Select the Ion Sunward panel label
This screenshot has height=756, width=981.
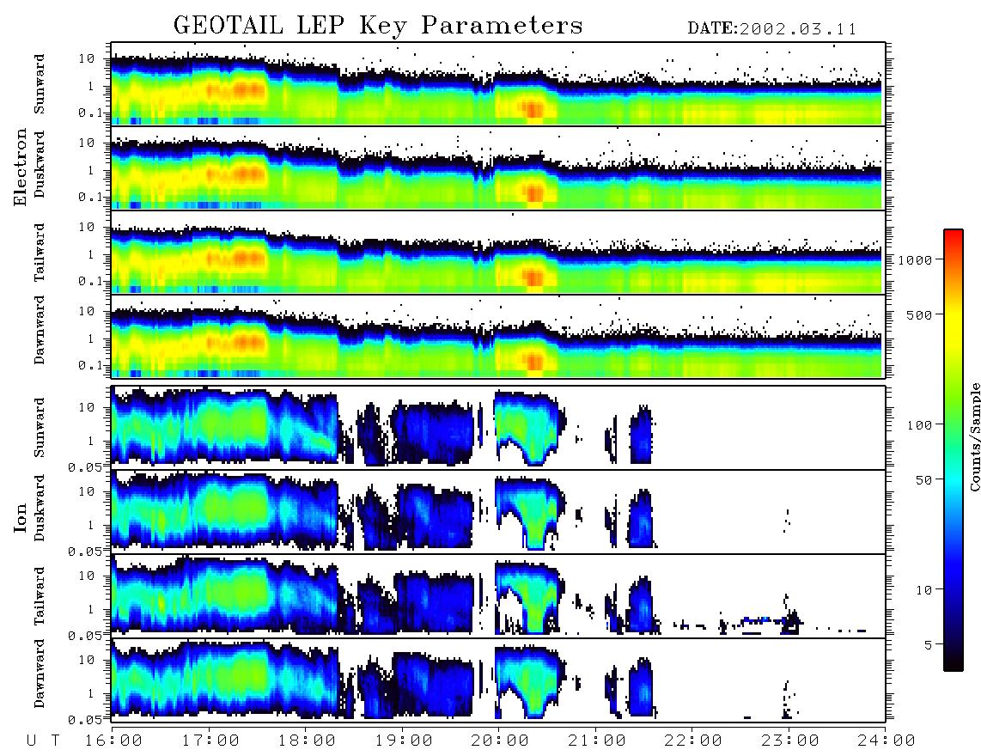pyautogui.click(x=40, y=428)
